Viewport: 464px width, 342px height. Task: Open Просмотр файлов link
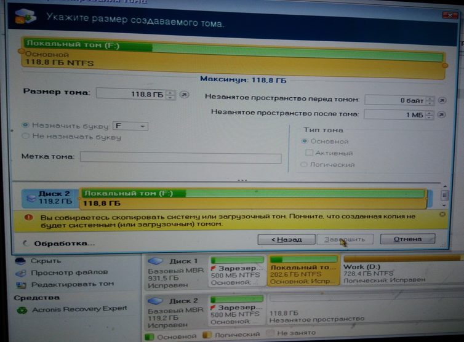point(70,272)
